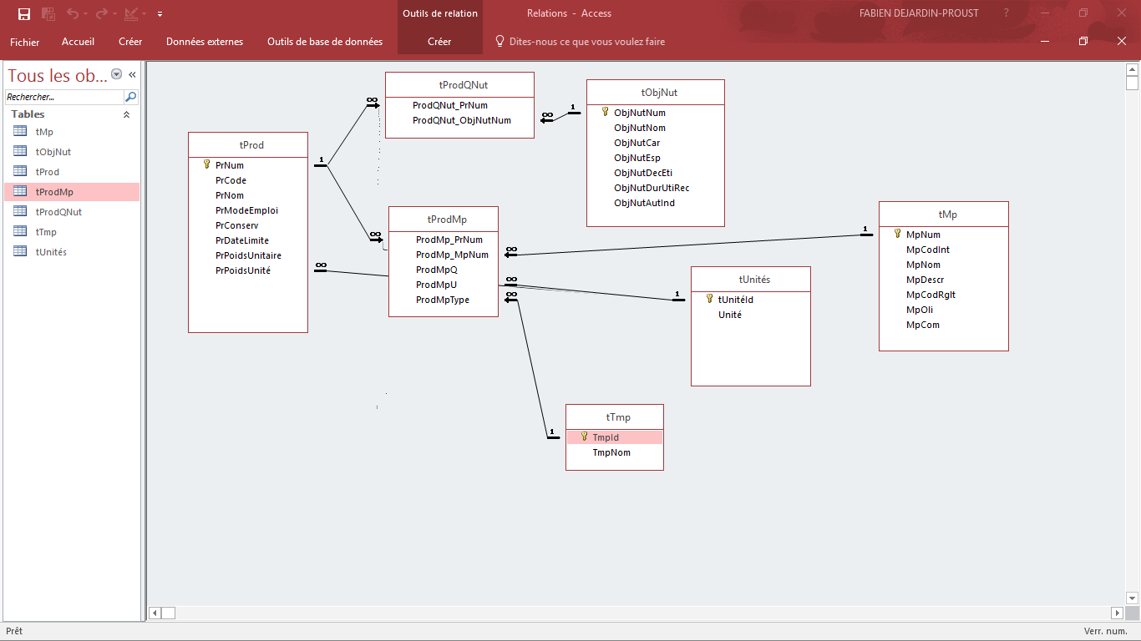The height and width of the screenshot is (641, 1141).
Task: Select MpCodRglt field in tMp
Action: pyautogui.click(x=931, y=295)
